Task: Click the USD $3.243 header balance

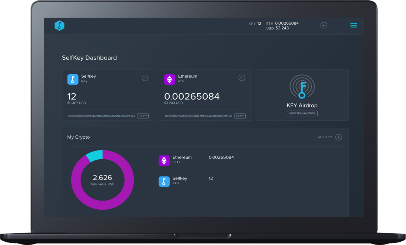Action: pos(278,28)
